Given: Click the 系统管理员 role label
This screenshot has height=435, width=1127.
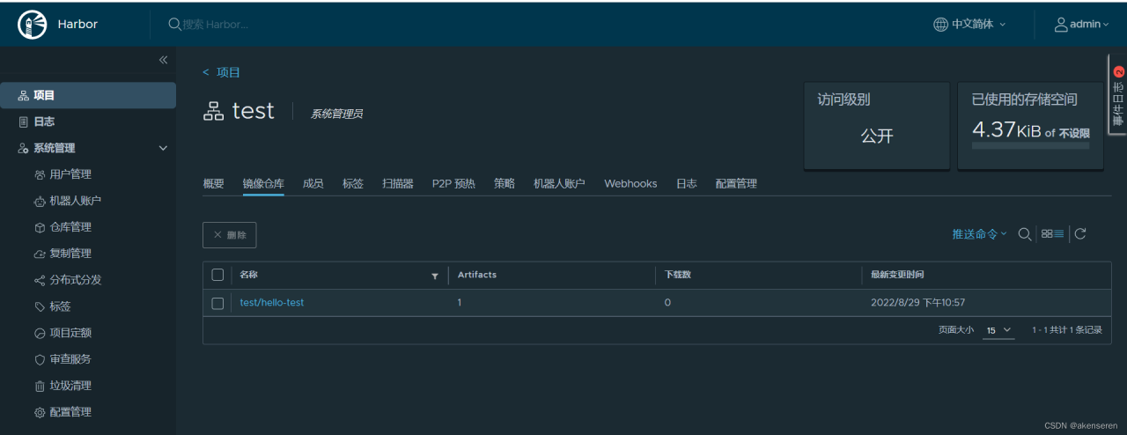Looking at the screenshot, I should coord(336,114).
